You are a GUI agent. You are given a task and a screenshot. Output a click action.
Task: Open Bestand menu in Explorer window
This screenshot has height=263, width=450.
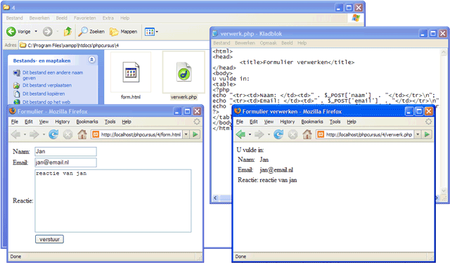click(14, 18)
